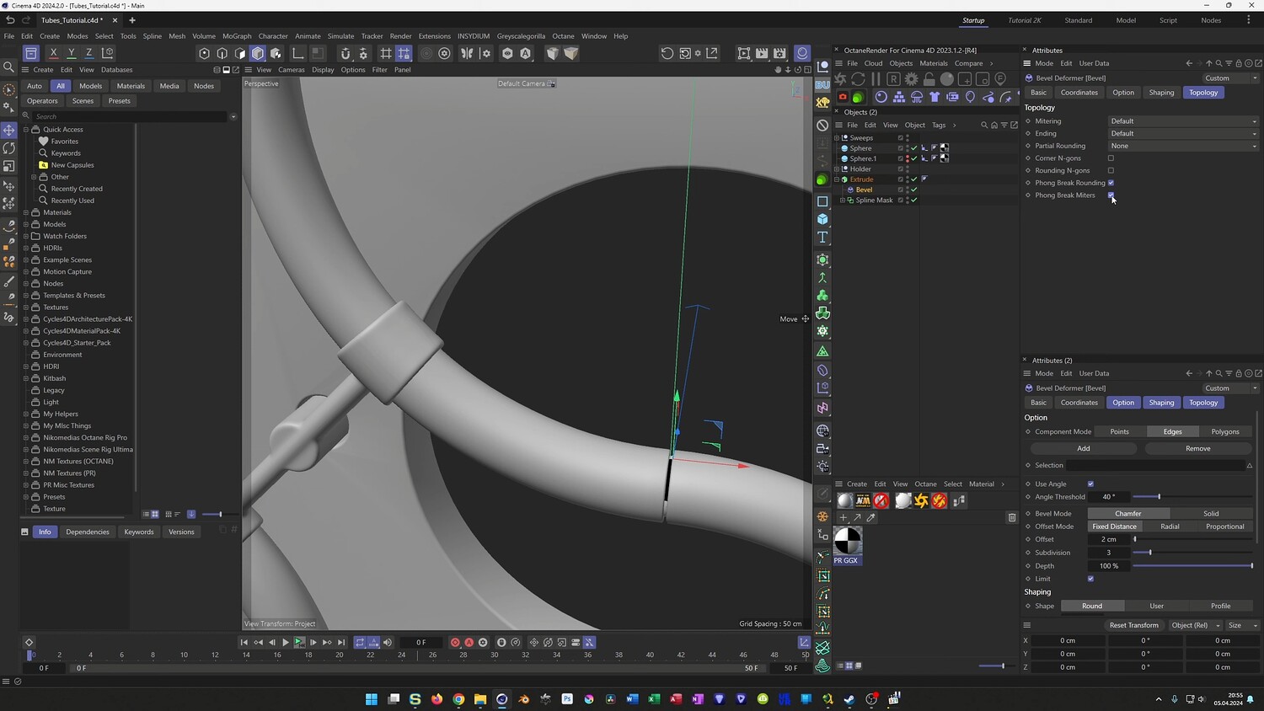Click the Octane pause render icon

click(876, 78)
